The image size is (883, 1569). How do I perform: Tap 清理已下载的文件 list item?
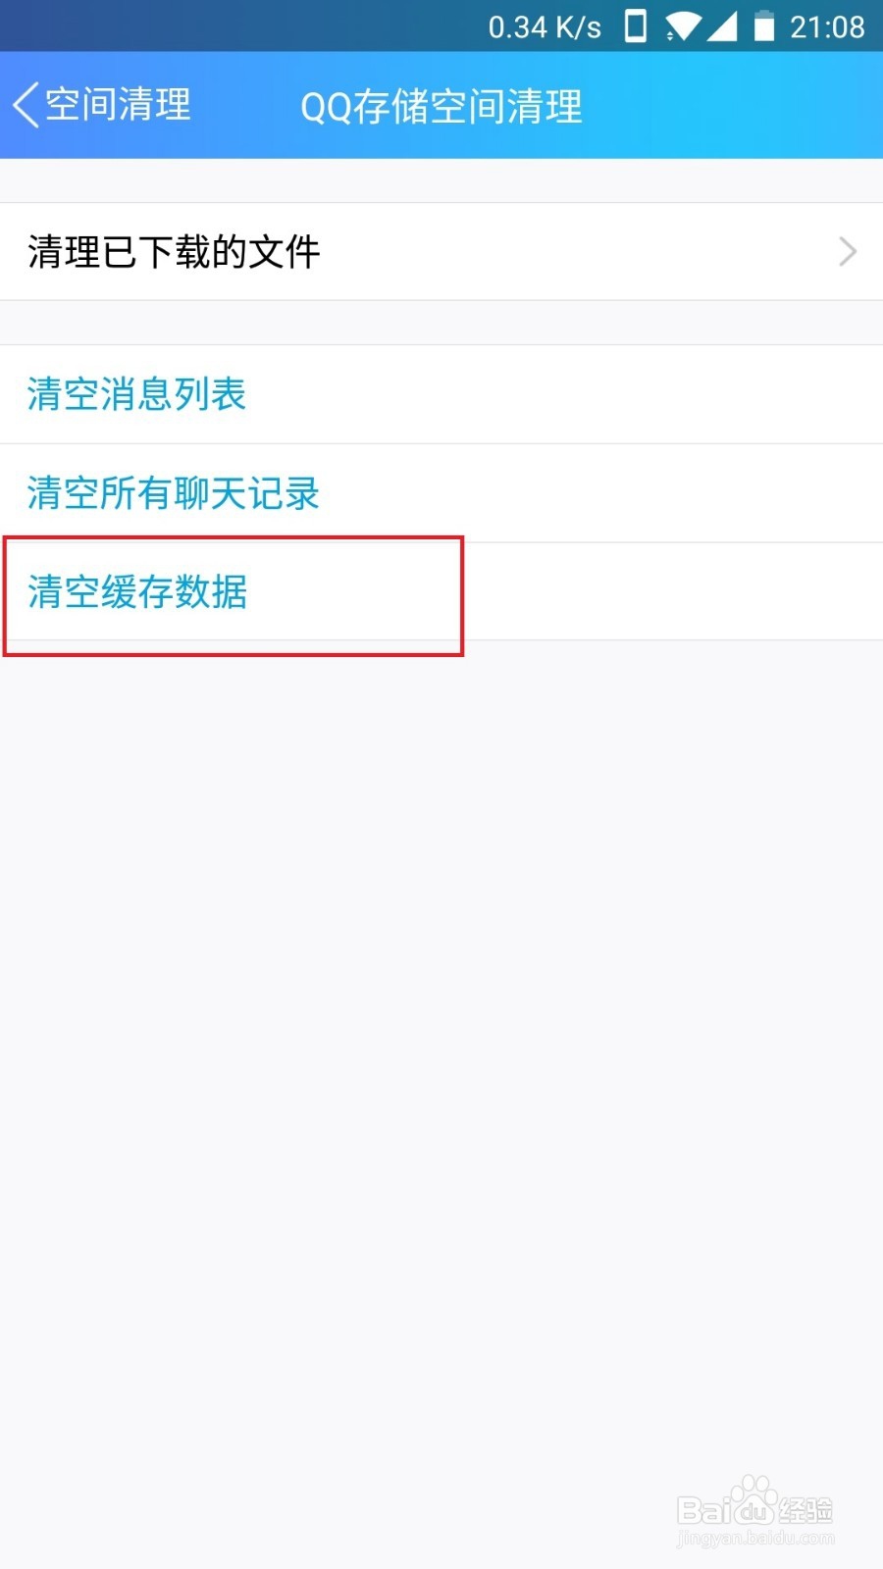[173, 252]
